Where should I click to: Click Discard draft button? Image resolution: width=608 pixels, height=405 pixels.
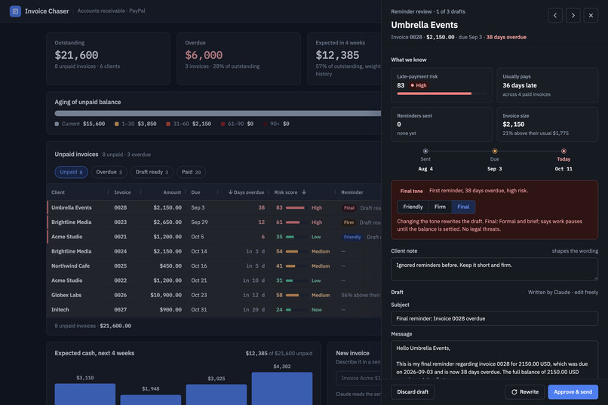coord(413,392)
